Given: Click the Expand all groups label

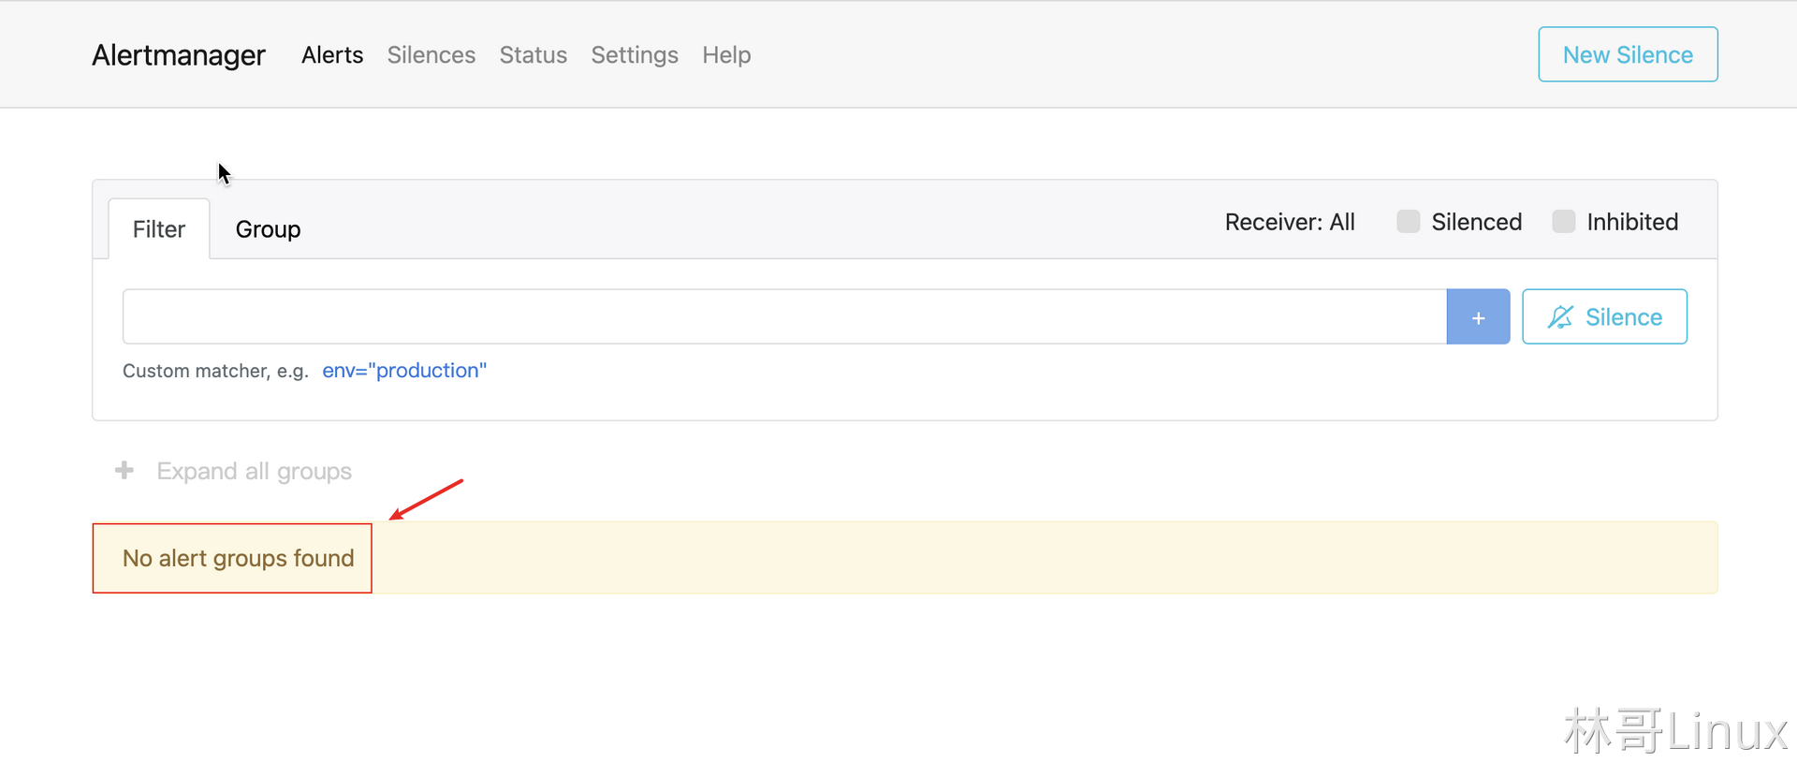Looking at the screenshot, I should tap(254, 471).
